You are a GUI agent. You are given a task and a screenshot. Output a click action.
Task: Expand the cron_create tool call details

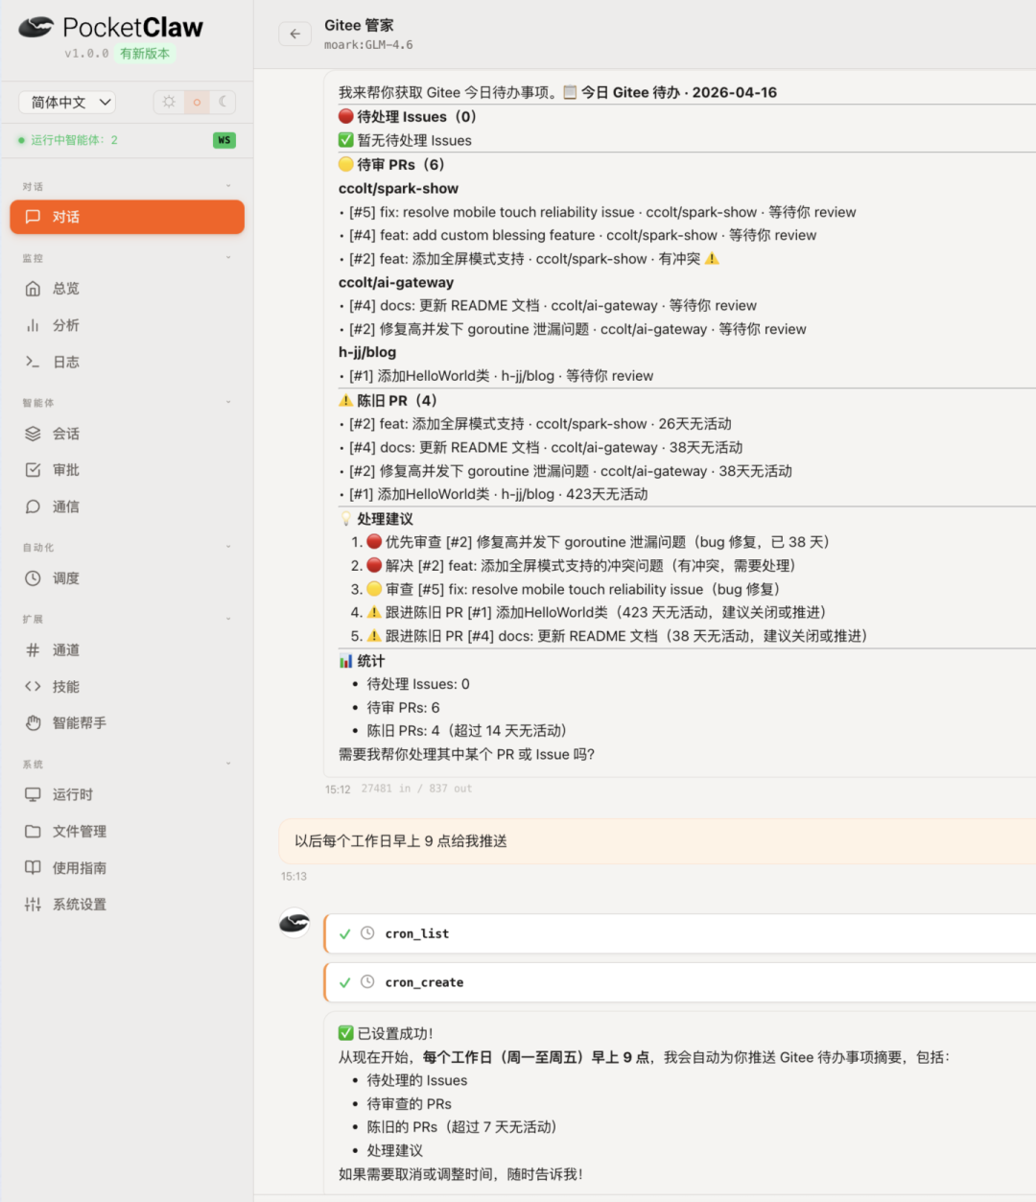point(680,982)
